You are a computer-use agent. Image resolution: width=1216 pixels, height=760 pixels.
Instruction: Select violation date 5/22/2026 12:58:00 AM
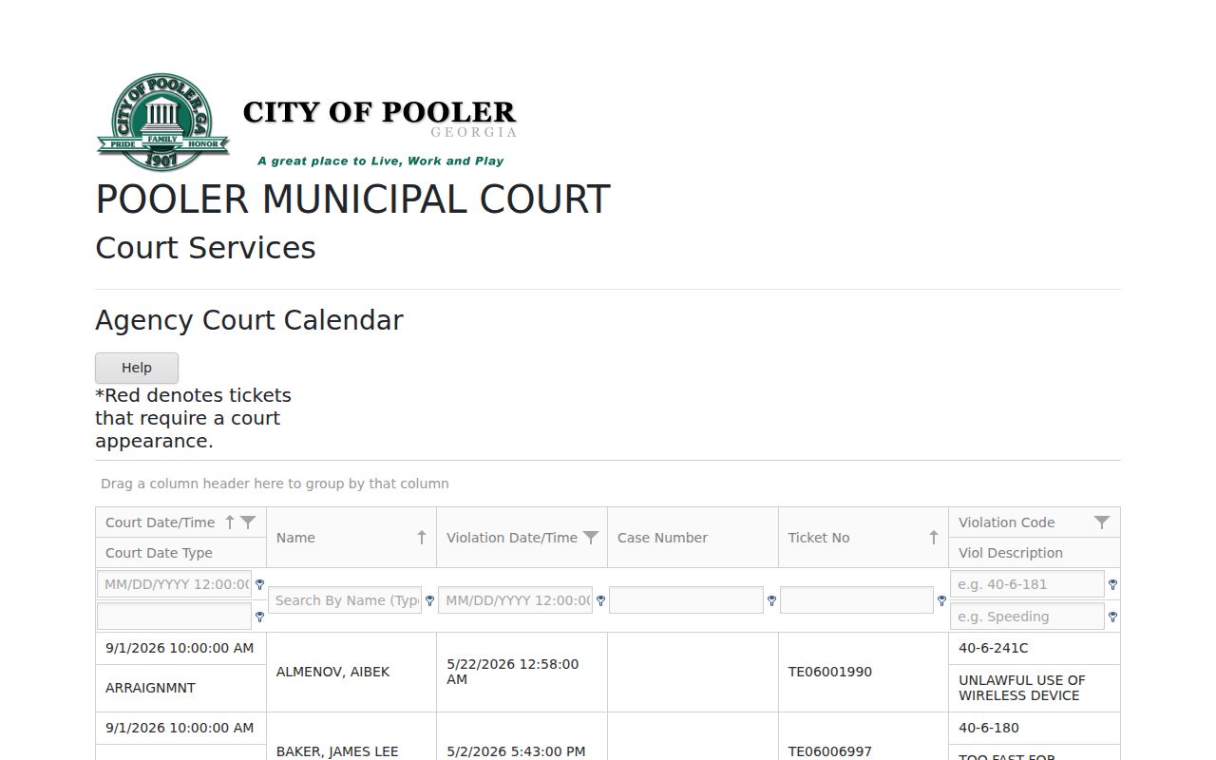513,672
